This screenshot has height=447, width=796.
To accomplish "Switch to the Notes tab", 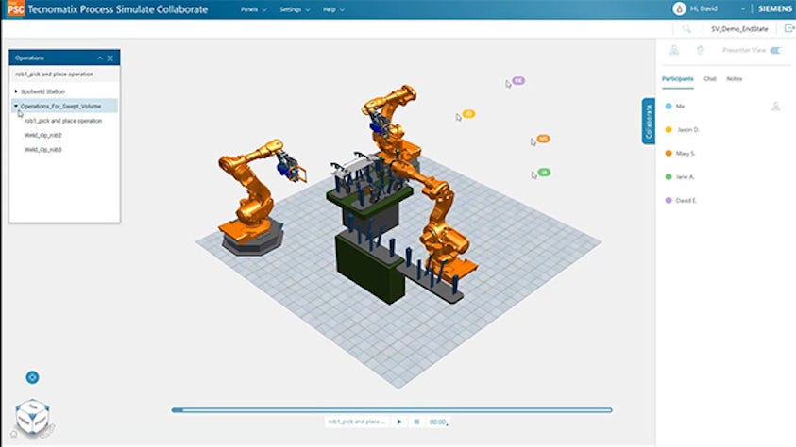I will click(x=734, y=79).
